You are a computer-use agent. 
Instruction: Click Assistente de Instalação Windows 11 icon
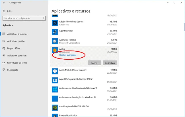tap(55, 98)
